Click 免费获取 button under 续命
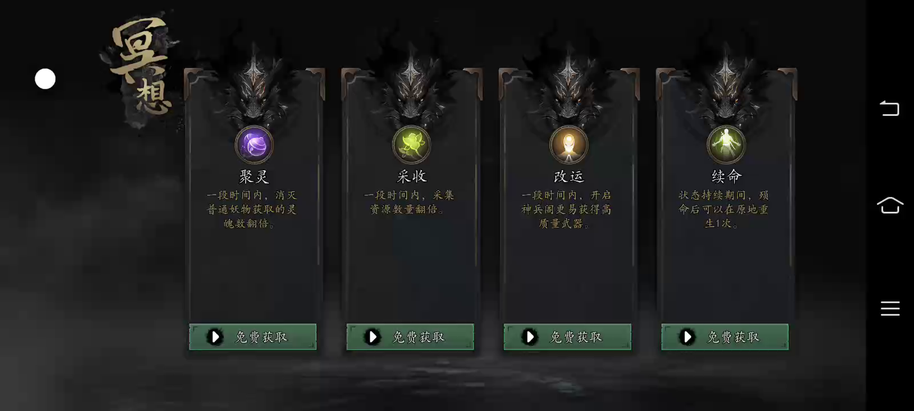This screenshot has height=411, width=914. coord(725,337)
